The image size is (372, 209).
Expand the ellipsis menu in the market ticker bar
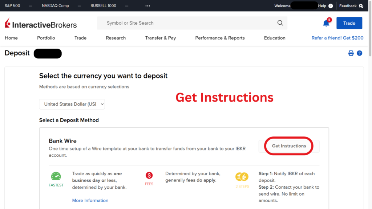point(147,6)
